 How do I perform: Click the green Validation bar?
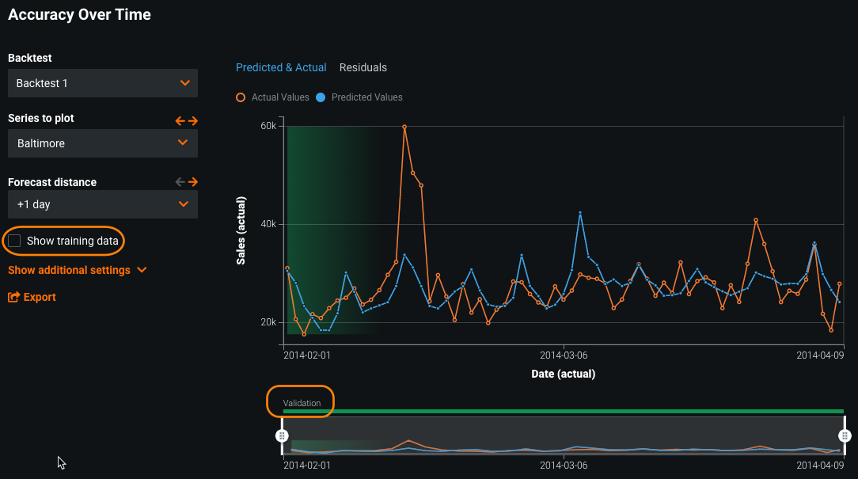point(563,412)
